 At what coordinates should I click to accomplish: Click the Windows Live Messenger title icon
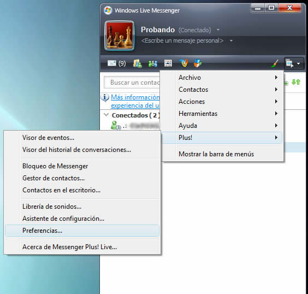108,10
